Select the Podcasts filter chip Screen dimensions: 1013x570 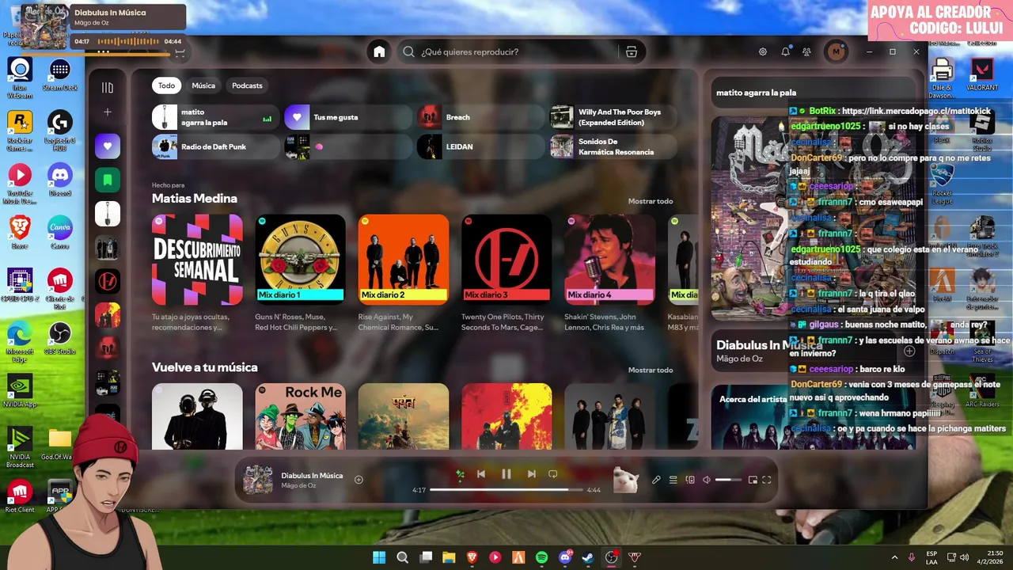click(x=247, y=85)
